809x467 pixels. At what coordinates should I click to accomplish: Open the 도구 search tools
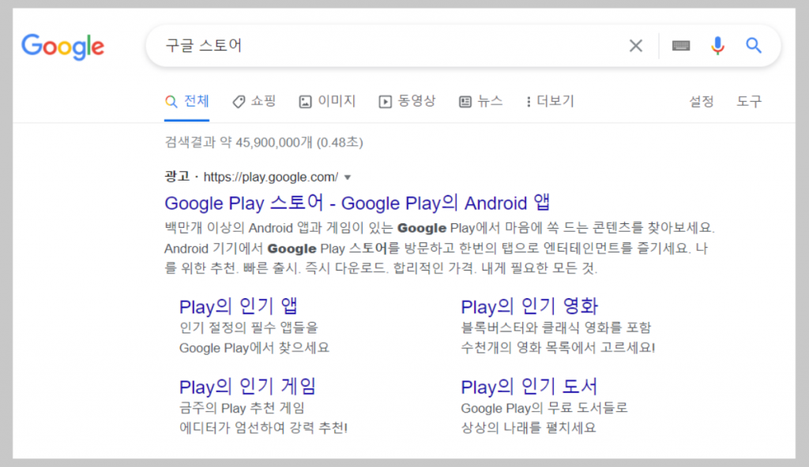(x=749, y=102)
